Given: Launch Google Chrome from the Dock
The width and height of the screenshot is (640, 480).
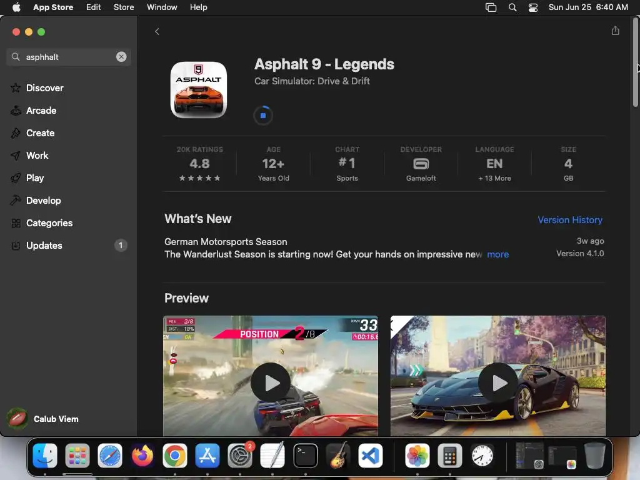Looking at the screenshot, I should [175, 456].
